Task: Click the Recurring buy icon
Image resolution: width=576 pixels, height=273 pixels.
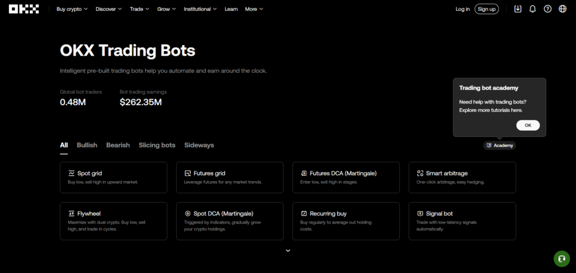Action: tap(304, 213)
